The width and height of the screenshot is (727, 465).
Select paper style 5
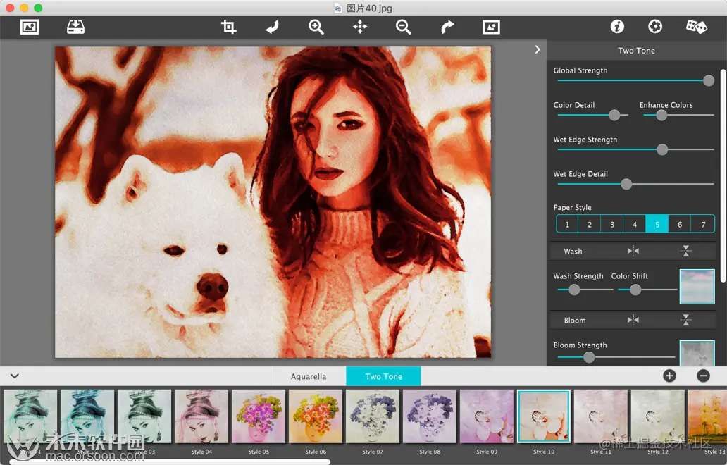(657, 224)
